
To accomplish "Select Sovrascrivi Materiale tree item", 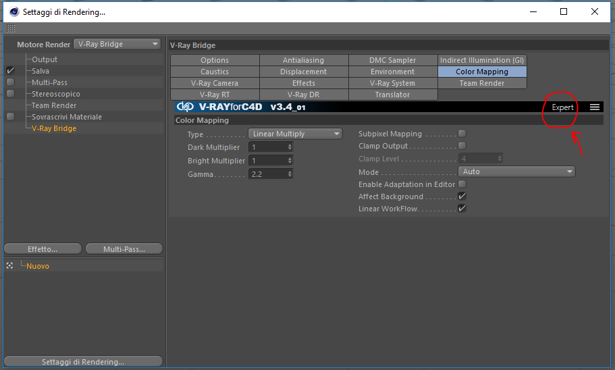I will (x=67, y=117).
